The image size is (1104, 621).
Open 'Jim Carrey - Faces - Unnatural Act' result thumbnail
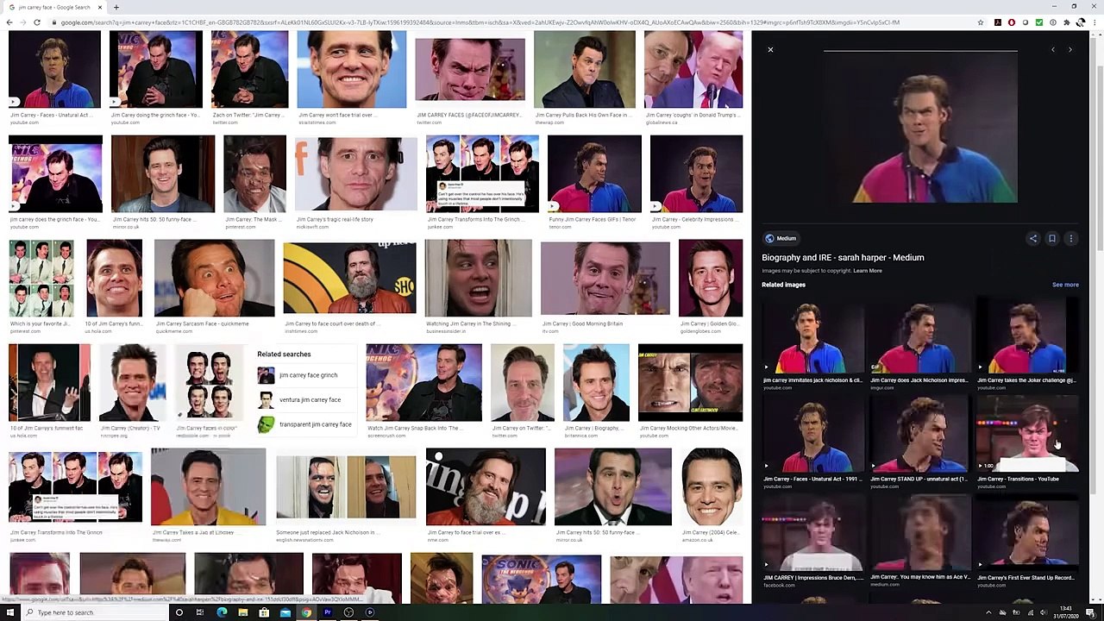pos(55,70)
